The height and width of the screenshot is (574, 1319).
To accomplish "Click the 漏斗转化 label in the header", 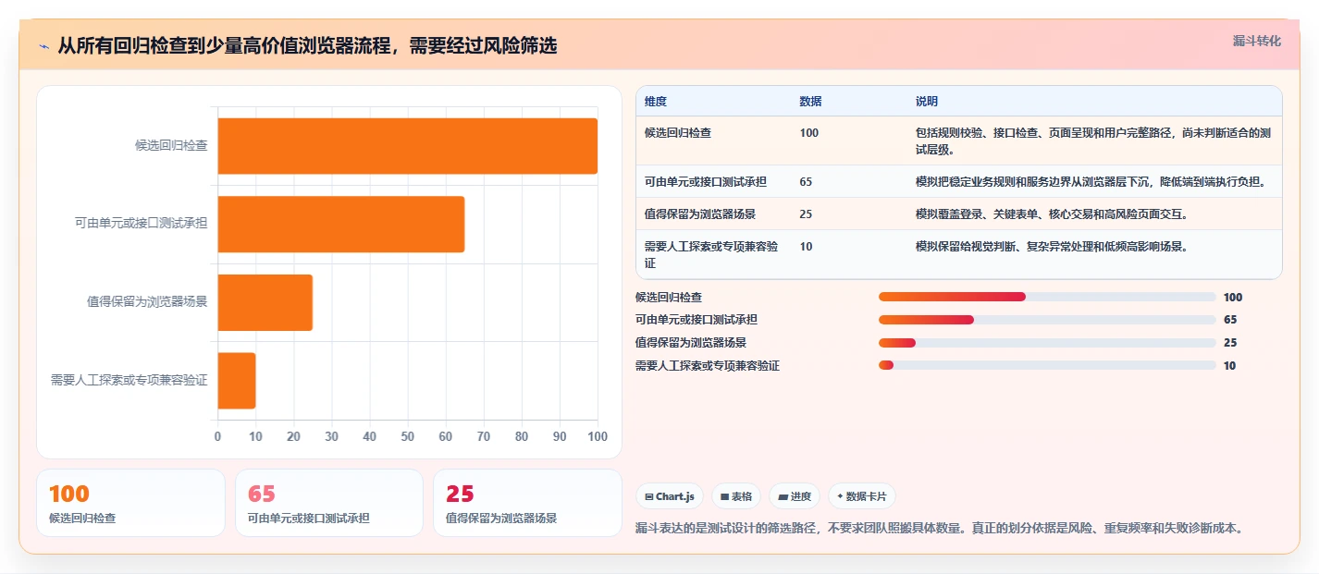I will point(1257,41).
